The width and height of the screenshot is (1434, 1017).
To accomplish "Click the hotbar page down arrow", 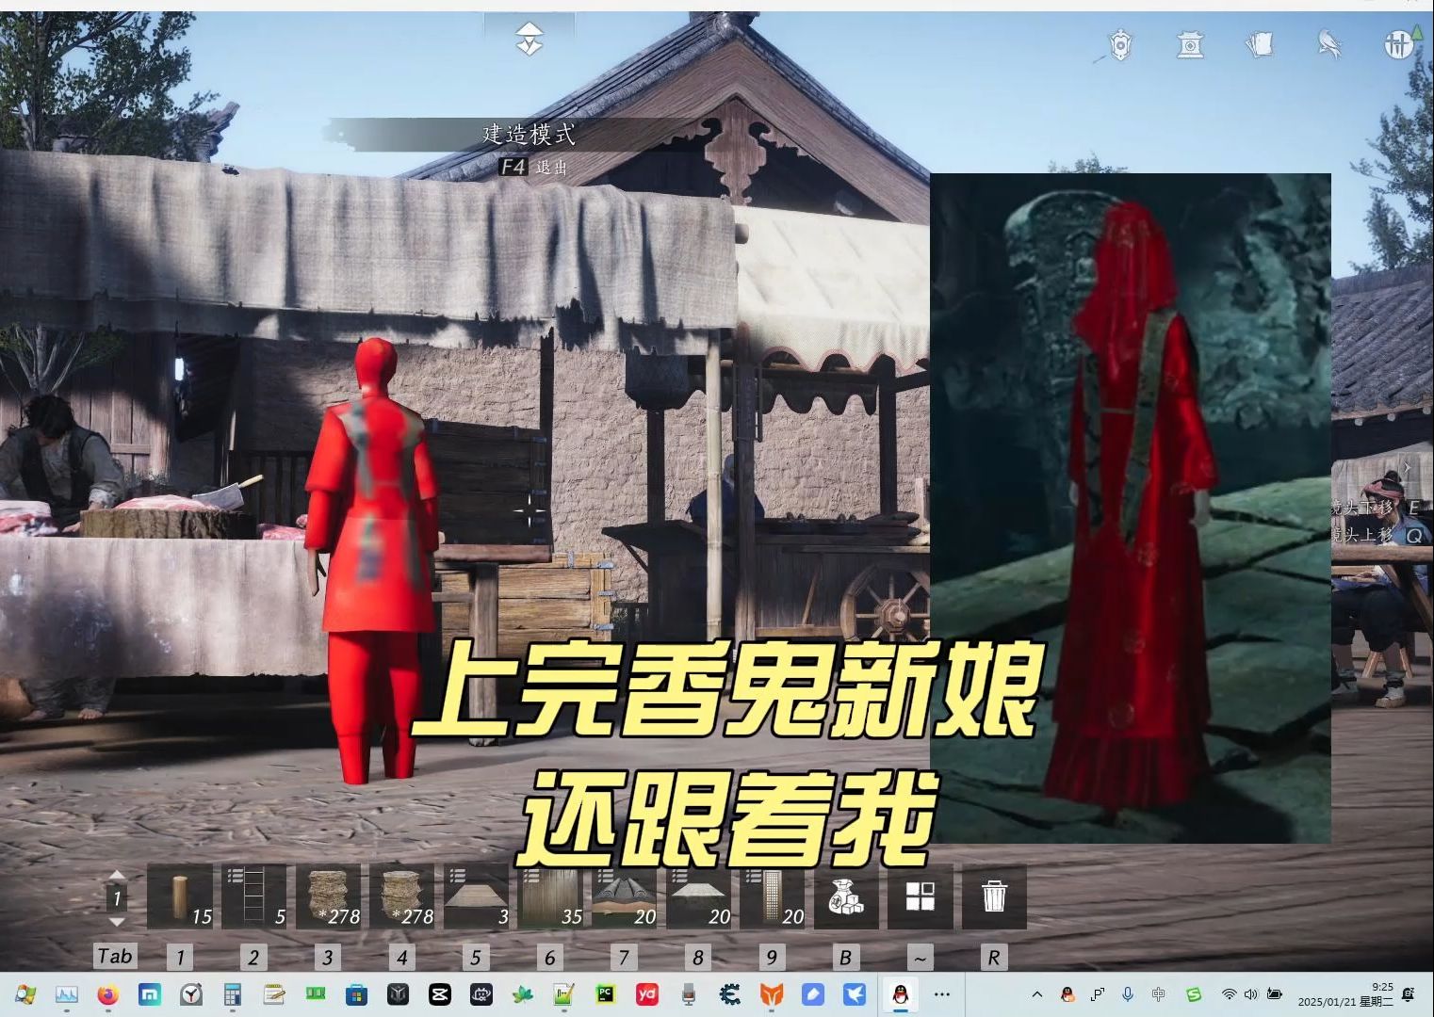I will coord(116,920).
